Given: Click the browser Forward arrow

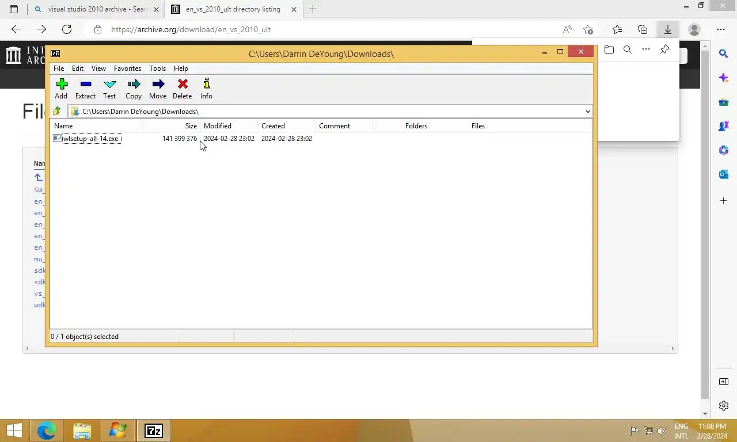Looking at the screenshot, I should click(x=41, y=29).
